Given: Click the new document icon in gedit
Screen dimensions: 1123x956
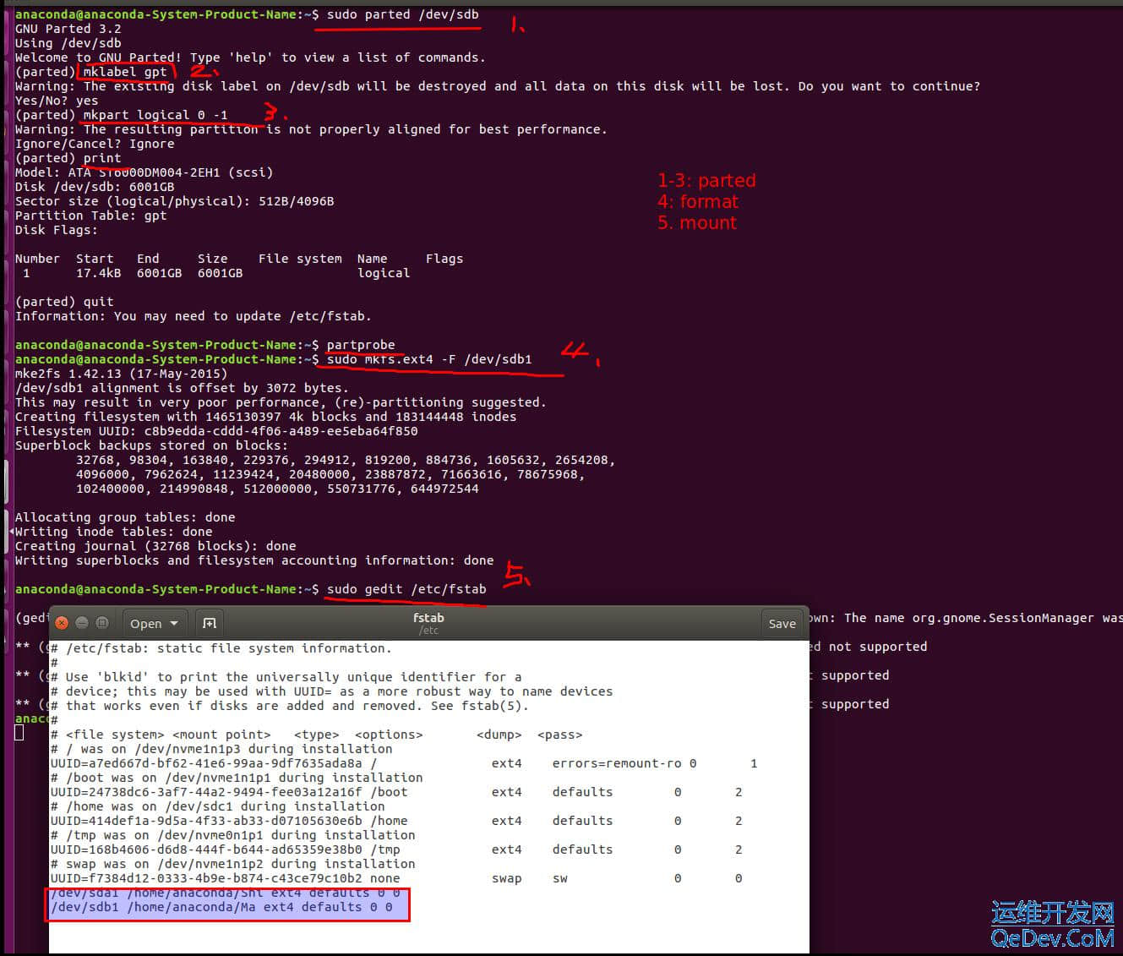Looking at the screenshot, I should (210, 623).
